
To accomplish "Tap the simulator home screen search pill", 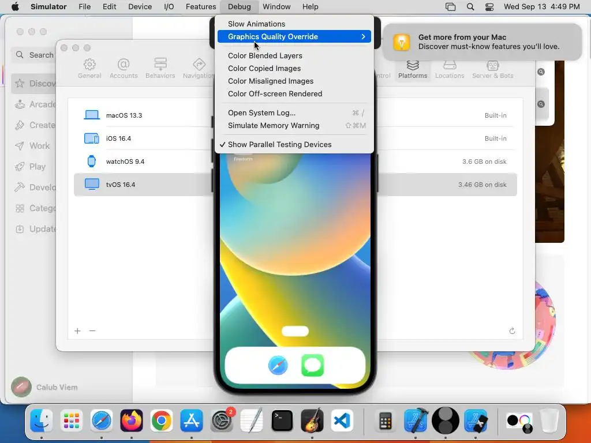I will (x=295, y=331).
